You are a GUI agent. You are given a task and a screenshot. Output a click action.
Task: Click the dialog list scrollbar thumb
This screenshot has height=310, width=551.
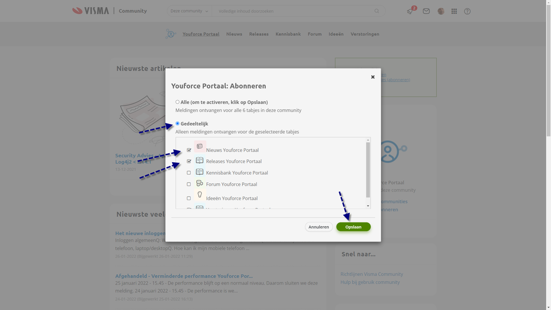(x=368, y=170)
